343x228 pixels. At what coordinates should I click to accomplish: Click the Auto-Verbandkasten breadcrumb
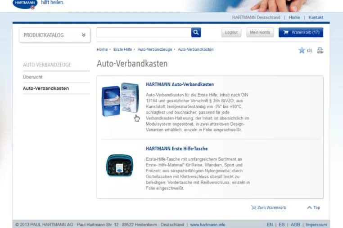point(195,49)
